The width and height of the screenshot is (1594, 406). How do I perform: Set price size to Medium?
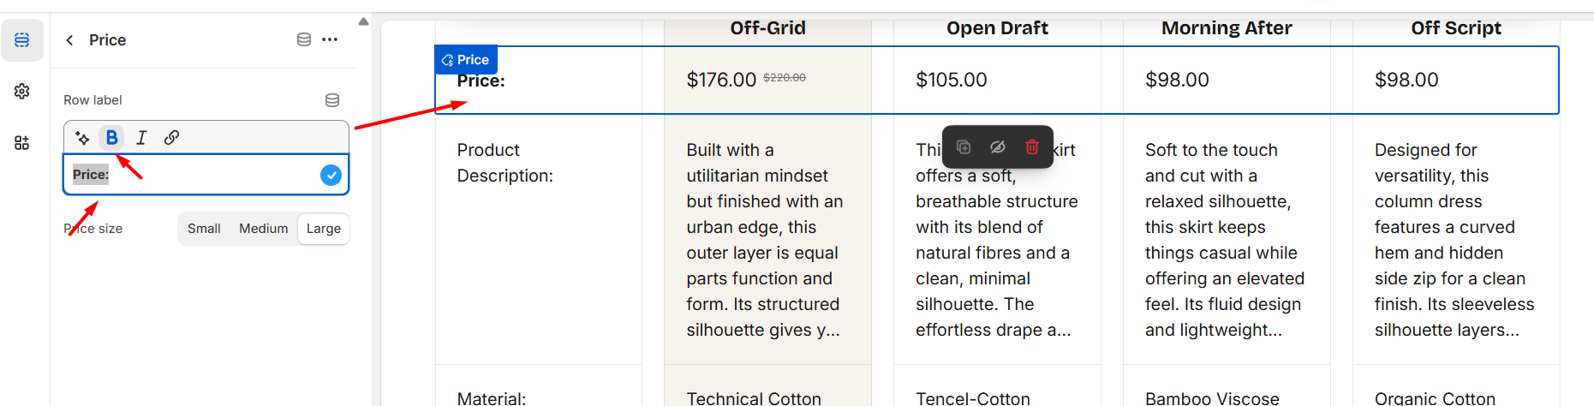(263, 229)
